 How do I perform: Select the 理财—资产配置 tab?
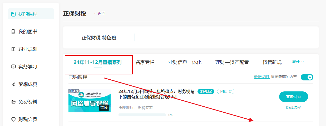pyautogui.click(x=232, y=62)
